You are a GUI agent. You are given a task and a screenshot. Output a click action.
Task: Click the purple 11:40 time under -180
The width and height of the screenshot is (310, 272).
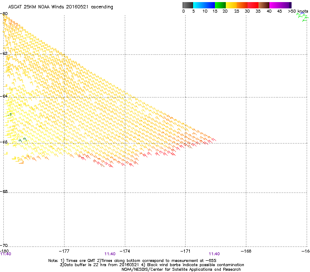(x=6, y=254)
